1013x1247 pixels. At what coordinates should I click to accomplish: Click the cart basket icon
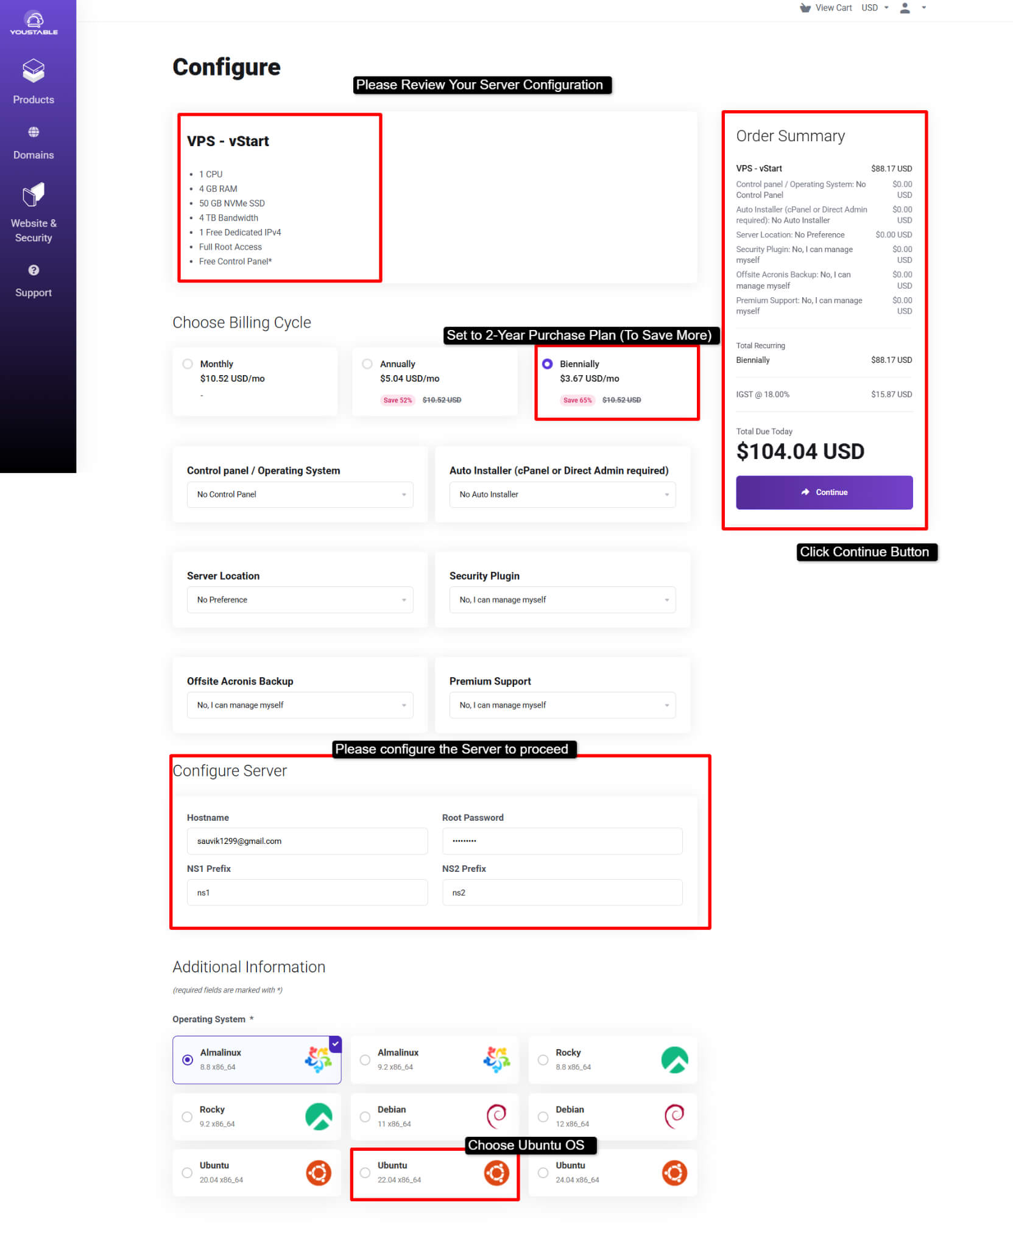[x=805, y=8]
